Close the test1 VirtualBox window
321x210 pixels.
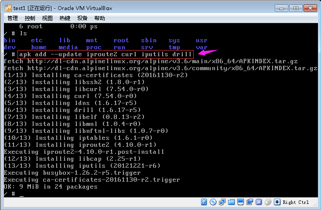(x=311, y=8)
